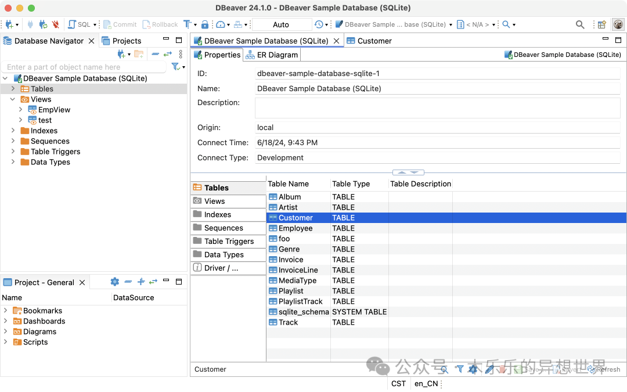Click the gray global search magnifier icon
Image resolution: width=627 pixels, height=392 pixels.
[580, 24]
